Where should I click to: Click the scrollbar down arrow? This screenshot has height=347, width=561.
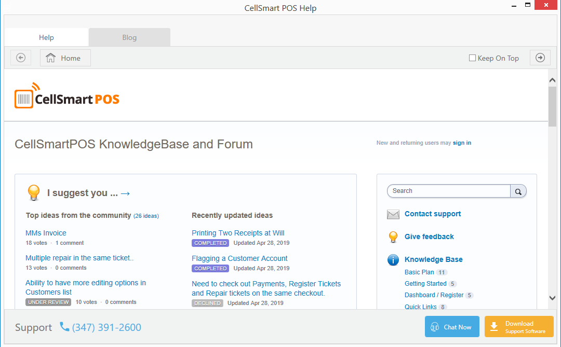pos(552,298)
